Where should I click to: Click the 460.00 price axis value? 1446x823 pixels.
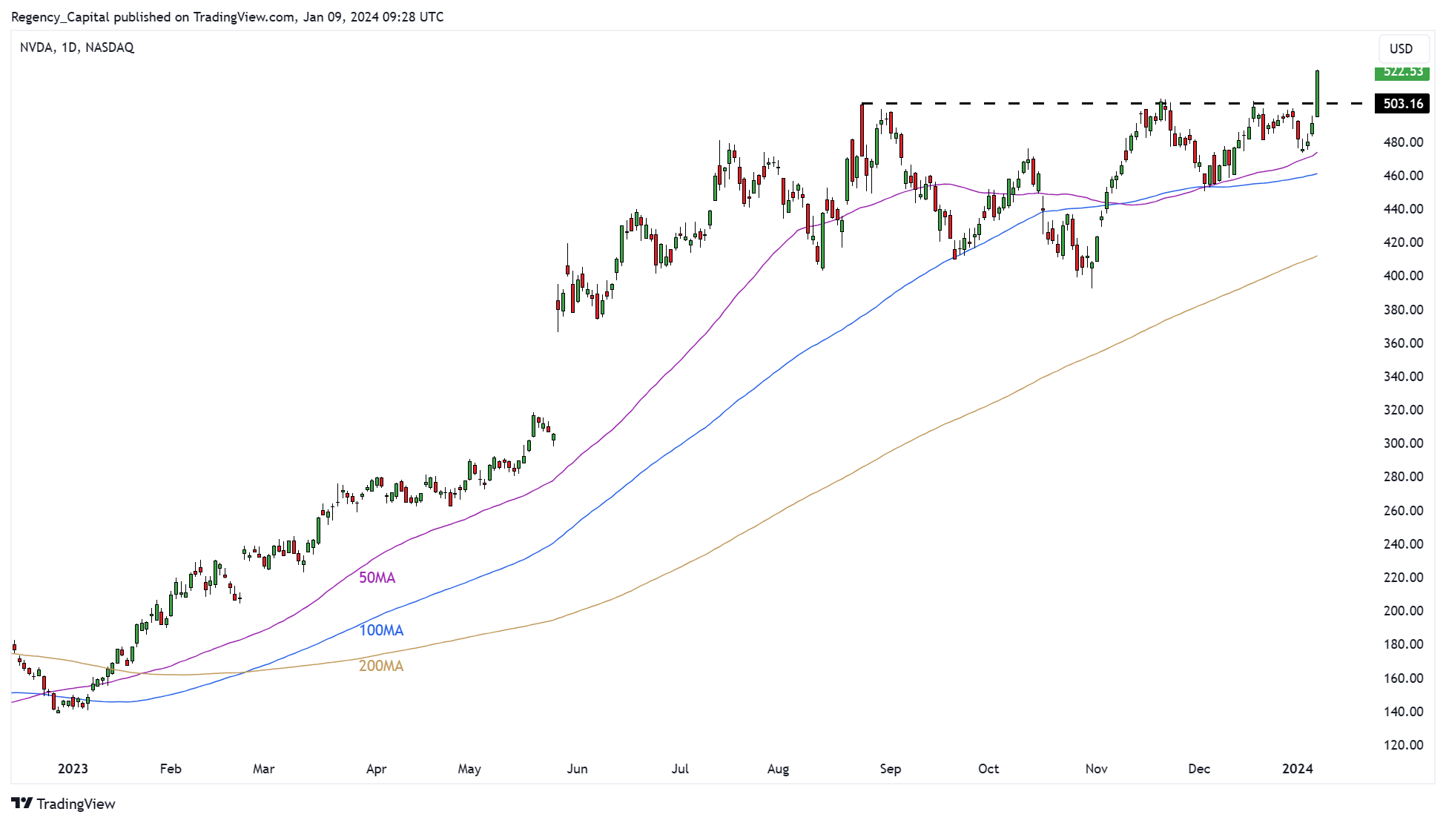pyautogui.click(x=1403, y=176)
